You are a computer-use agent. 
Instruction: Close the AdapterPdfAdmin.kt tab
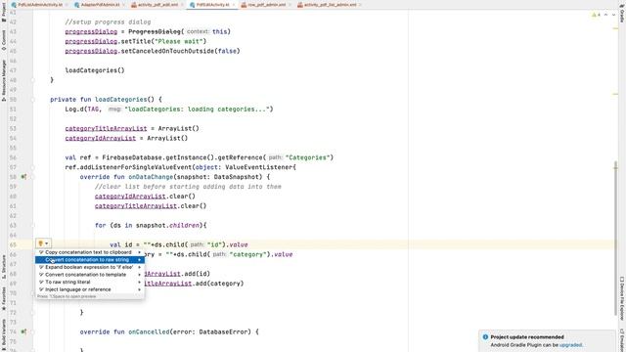pos(124,5)
